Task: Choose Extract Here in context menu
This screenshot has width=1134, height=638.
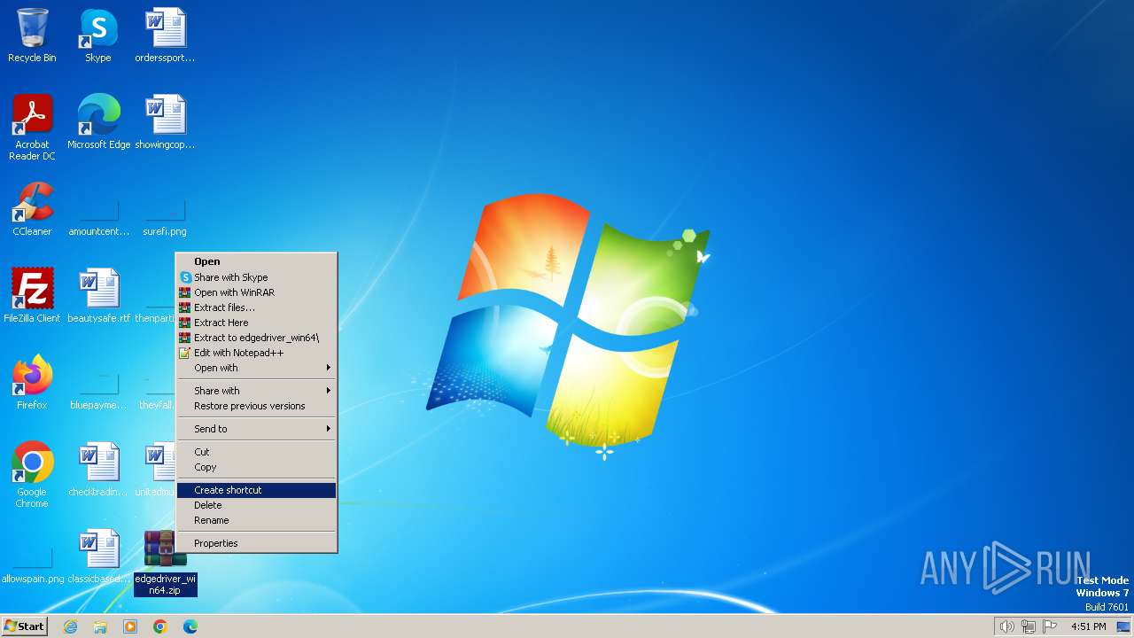Action: 256,323
